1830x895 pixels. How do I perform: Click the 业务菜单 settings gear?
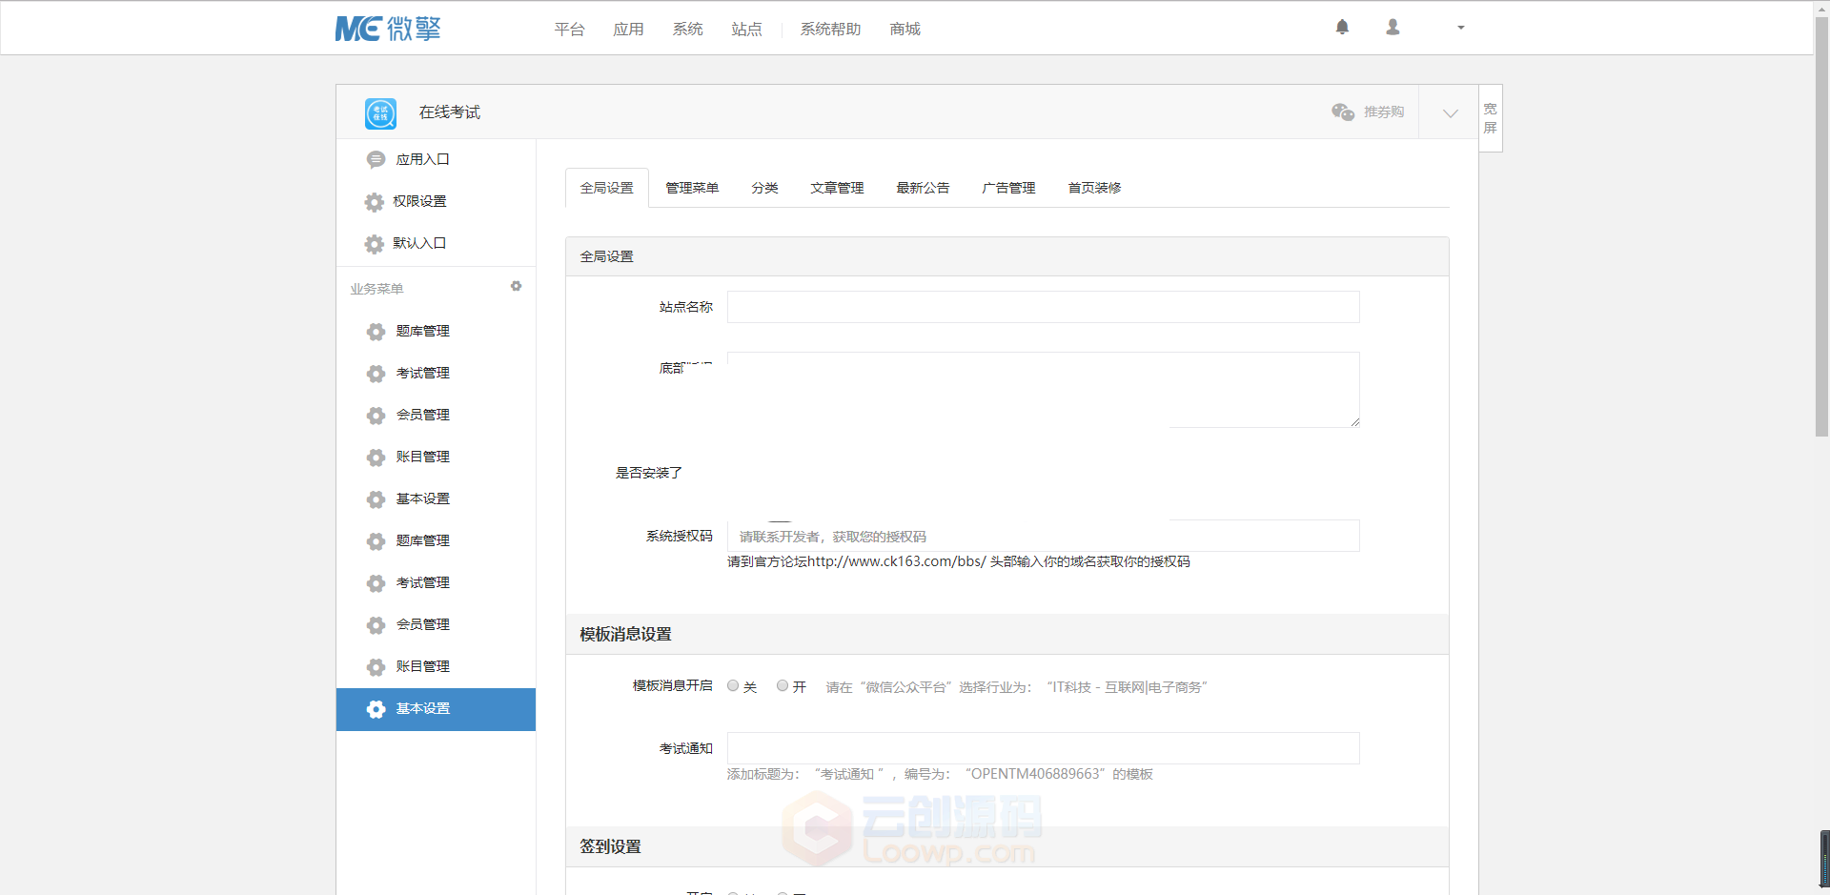pos(516,286)
